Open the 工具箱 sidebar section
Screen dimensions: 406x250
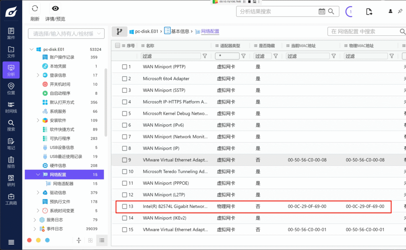tap(11, 199)
